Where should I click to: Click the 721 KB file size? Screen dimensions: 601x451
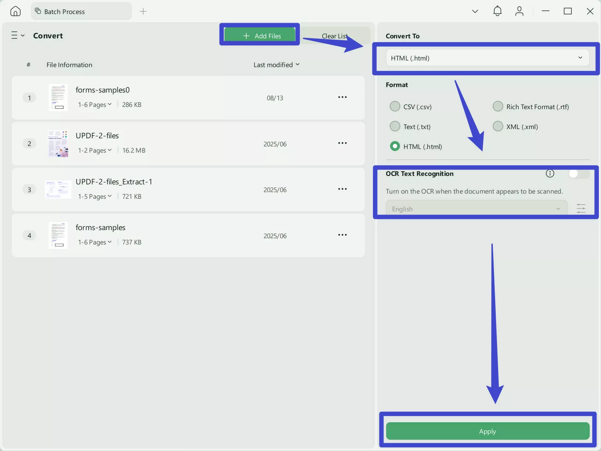[132, 197]
